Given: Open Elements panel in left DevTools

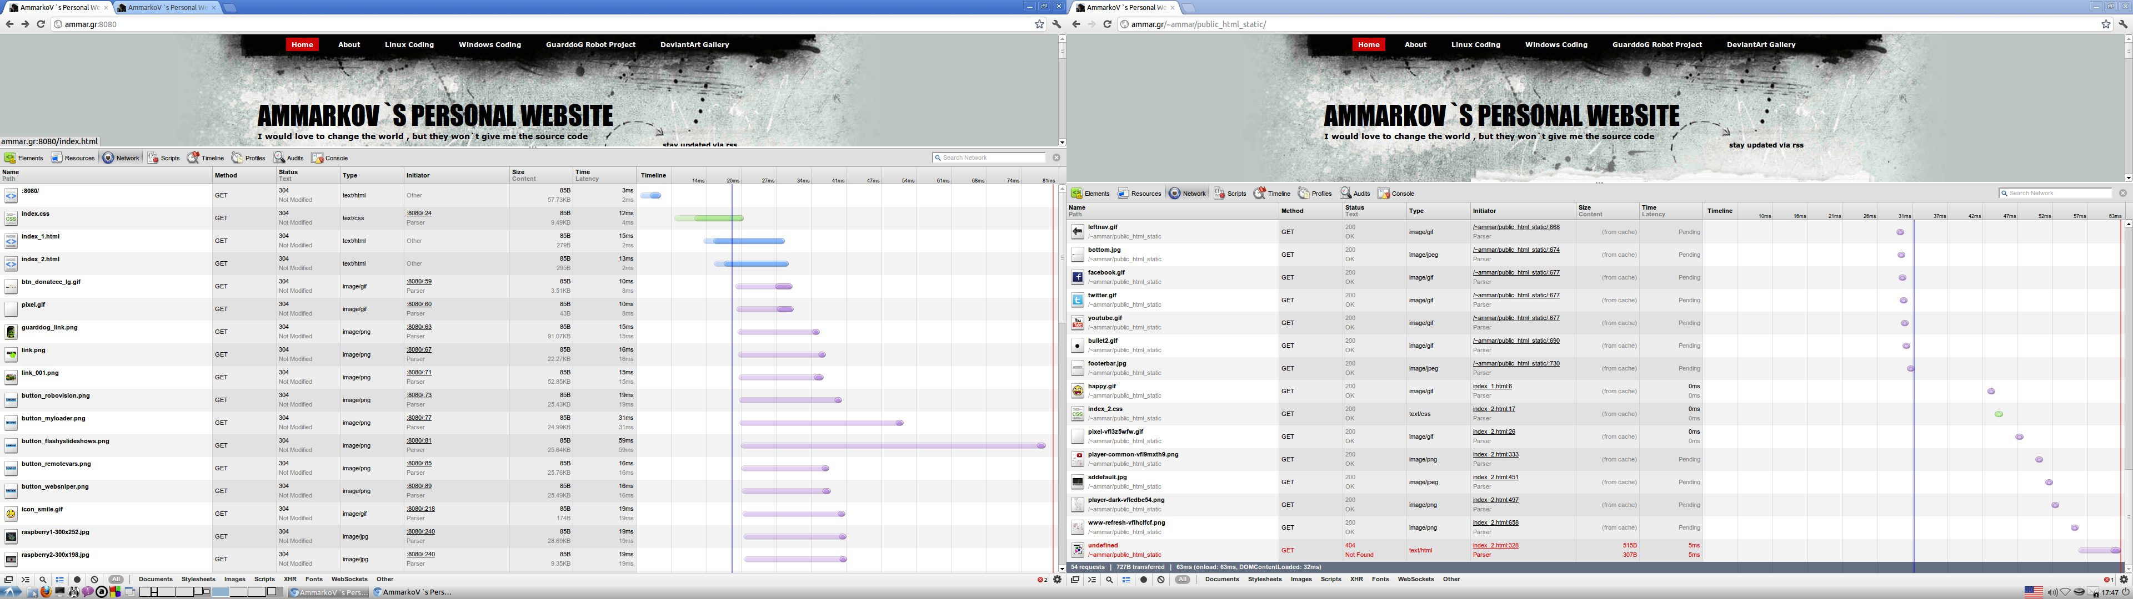Looking at the screenshot, I should point(23,157).
